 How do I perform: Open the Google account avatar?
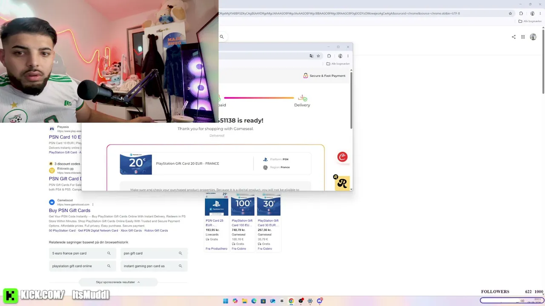point(533,37)
